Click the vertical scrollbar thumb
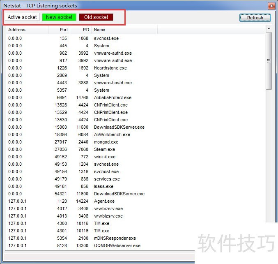Screen dimensions: 278x264 (269, 61)
